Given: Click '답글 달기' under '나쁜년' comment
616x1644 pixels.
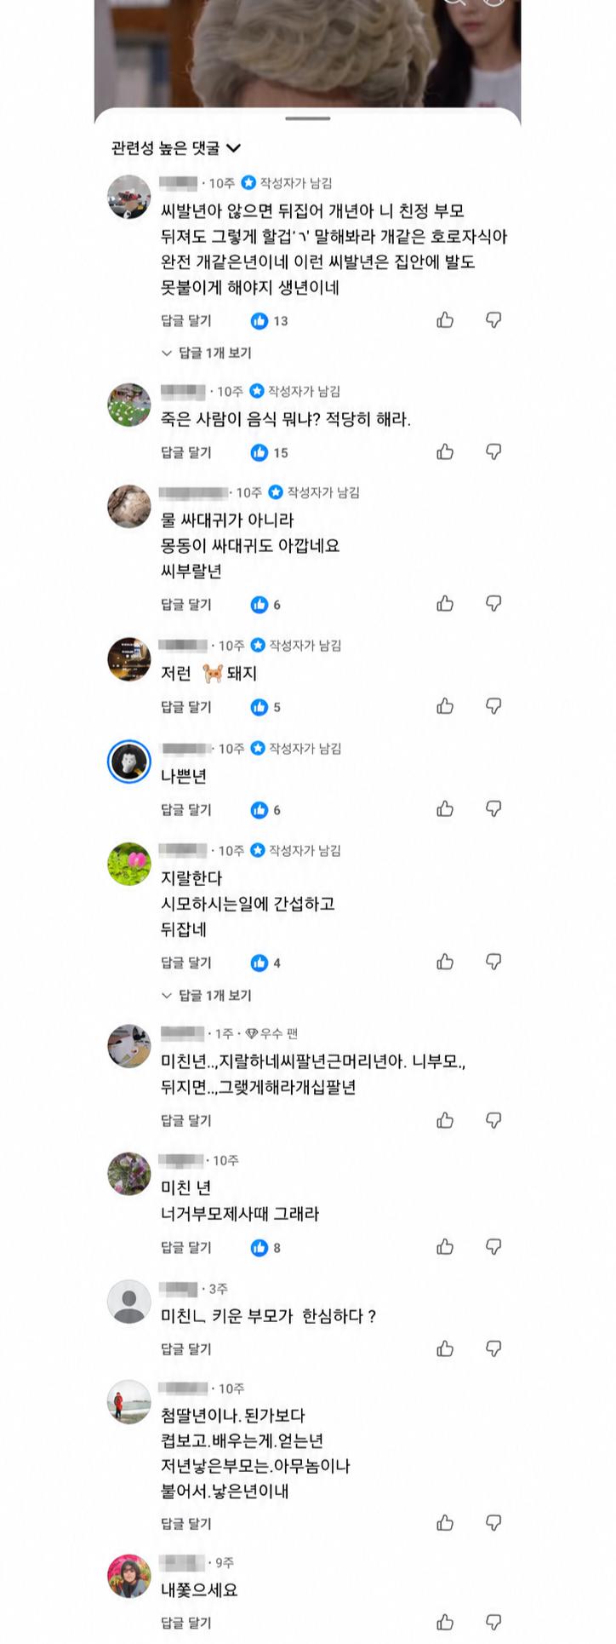Looking at the screenshot, I should pos(186,809).
